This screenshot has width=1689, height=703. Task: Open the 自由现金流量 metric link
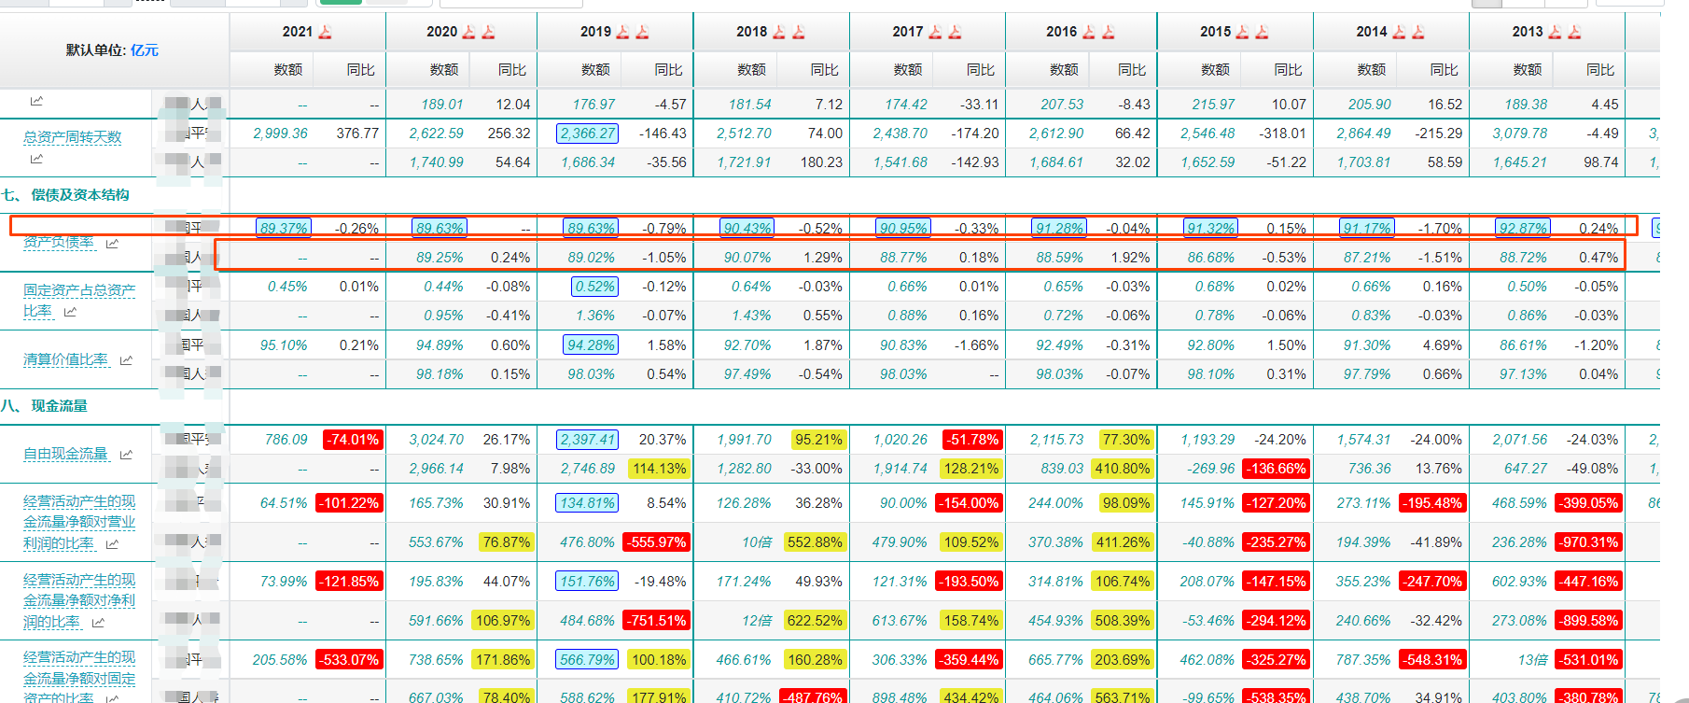point(65,454)
